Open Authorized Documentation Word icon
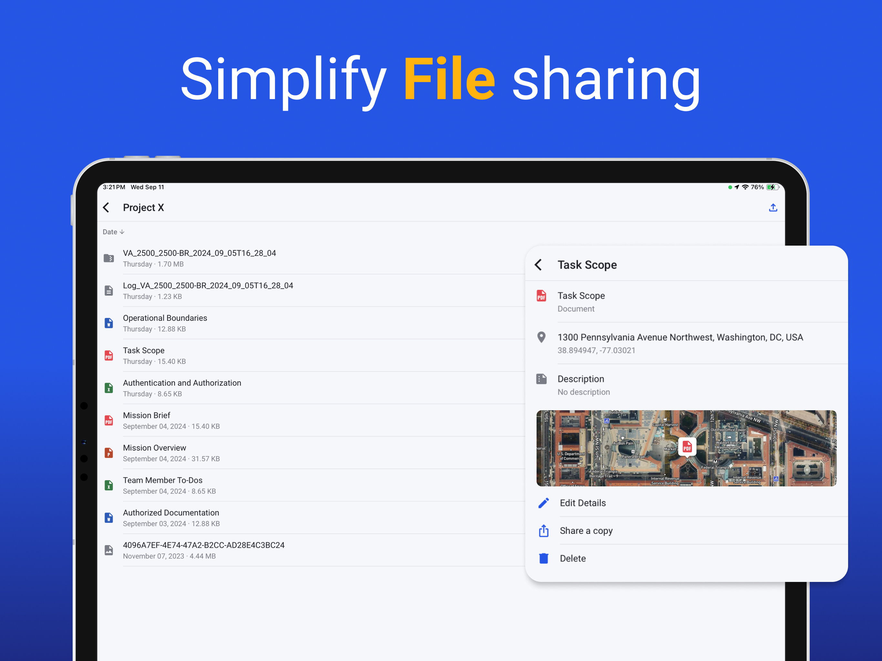882x661 pixels. click(109, 518)
